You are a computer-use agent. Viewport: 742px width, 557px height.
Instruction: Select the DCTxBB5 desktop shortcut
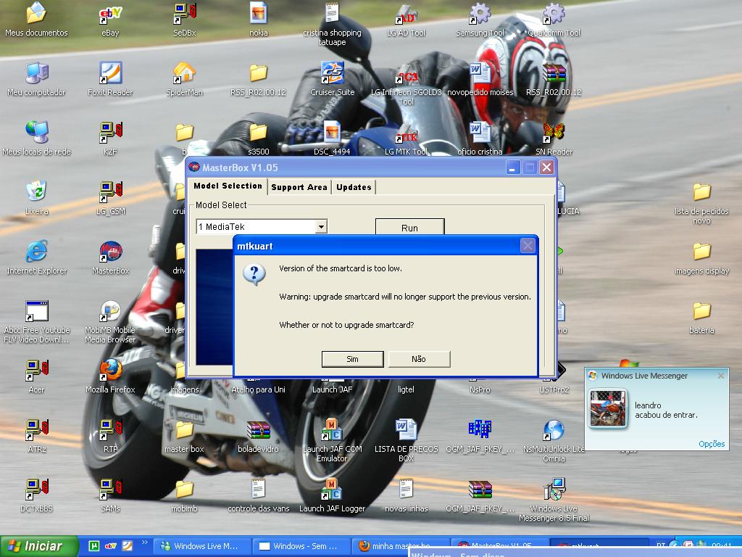pyautogui.click(x=36, y=495)
